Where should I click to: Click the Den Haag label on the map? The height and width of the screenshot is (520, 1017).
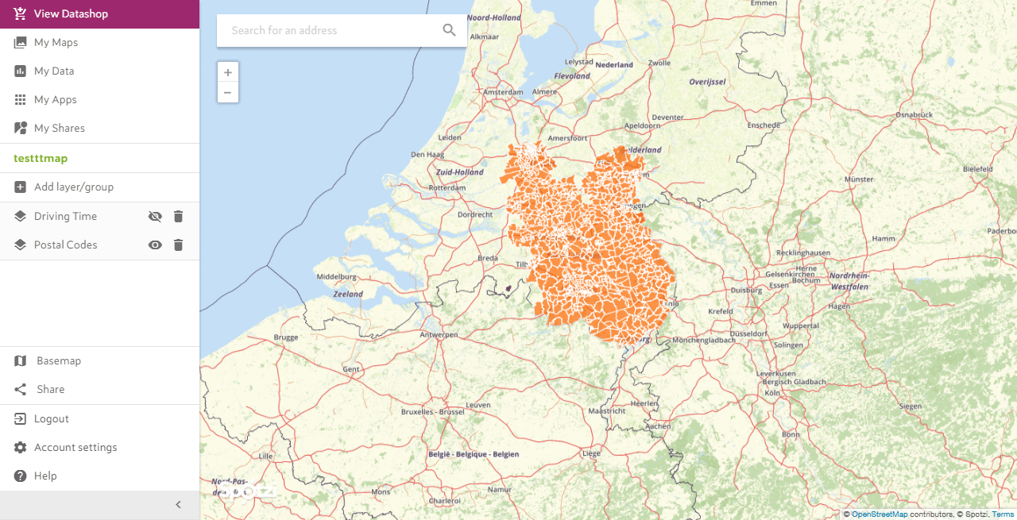pos(427,155)
